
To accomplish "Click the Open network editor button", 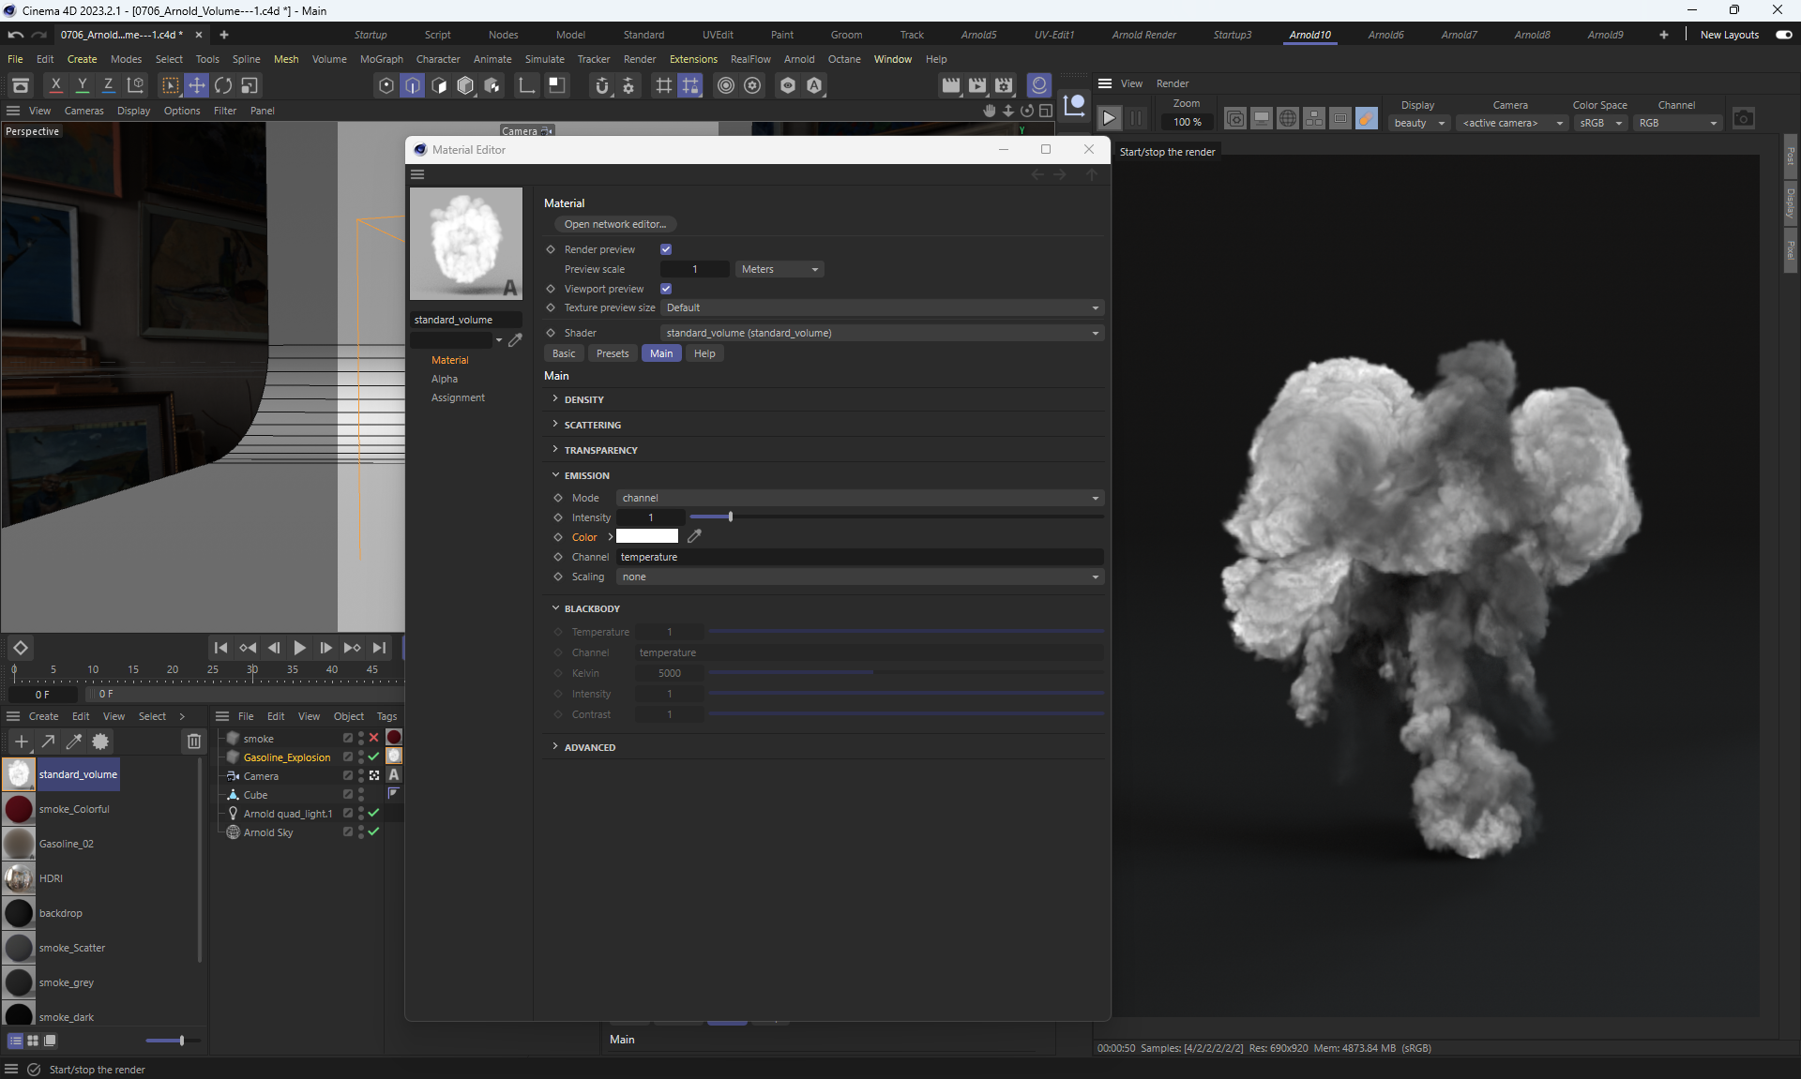I will (614, 224).
